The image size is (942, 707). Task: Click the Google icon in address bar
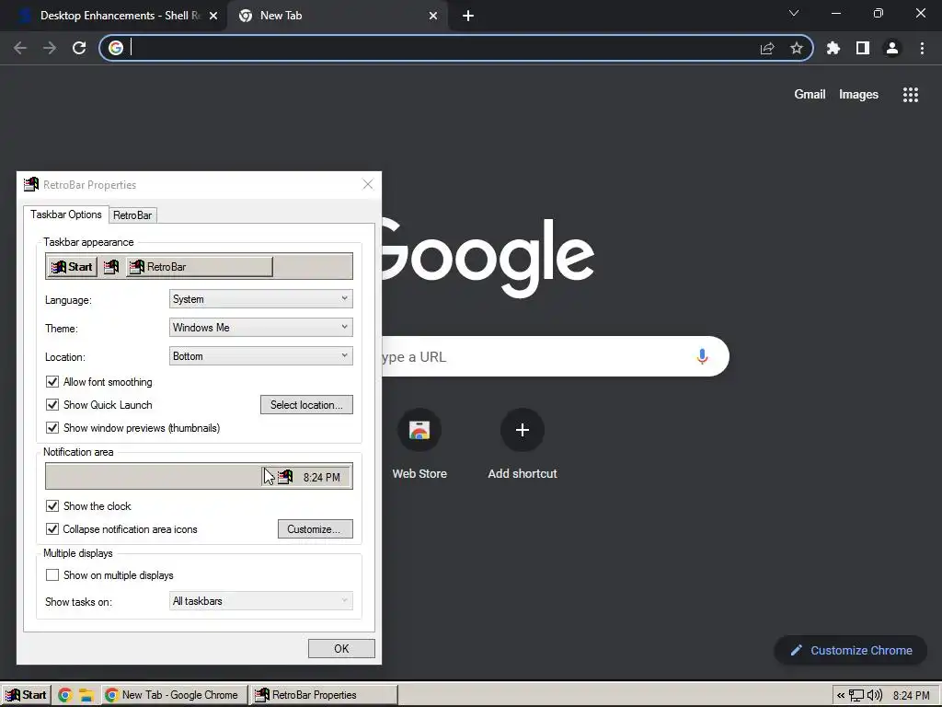116,48
